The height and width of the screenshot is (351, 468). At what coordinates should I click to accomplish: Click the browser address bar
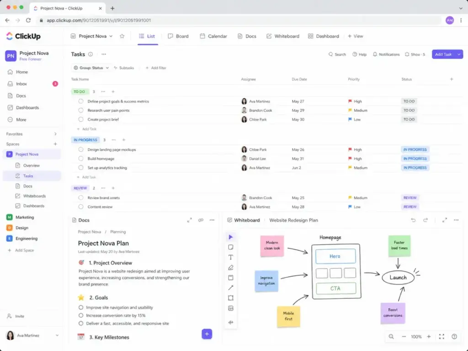(x=239, y=20)
